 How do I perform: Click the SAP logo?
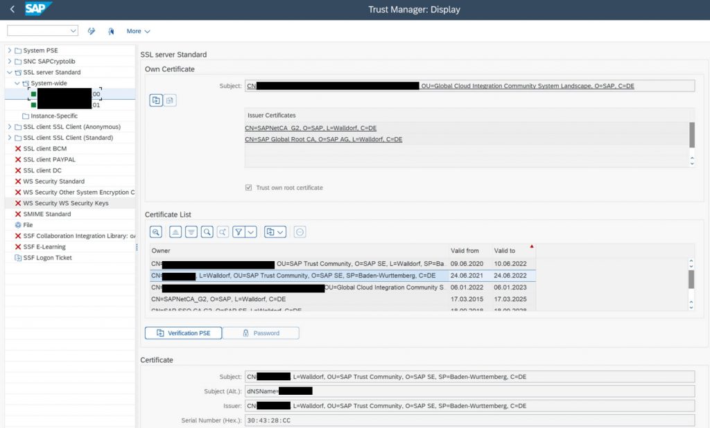click(x=38, y=8)
